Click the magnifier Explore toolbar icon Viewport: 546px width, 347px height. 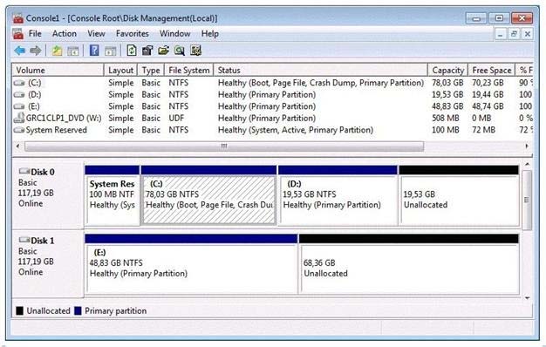pos(180,51)
